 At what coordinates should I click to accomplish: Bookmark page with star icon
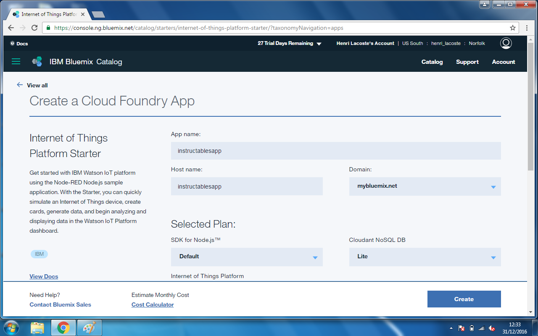point(513,28)
